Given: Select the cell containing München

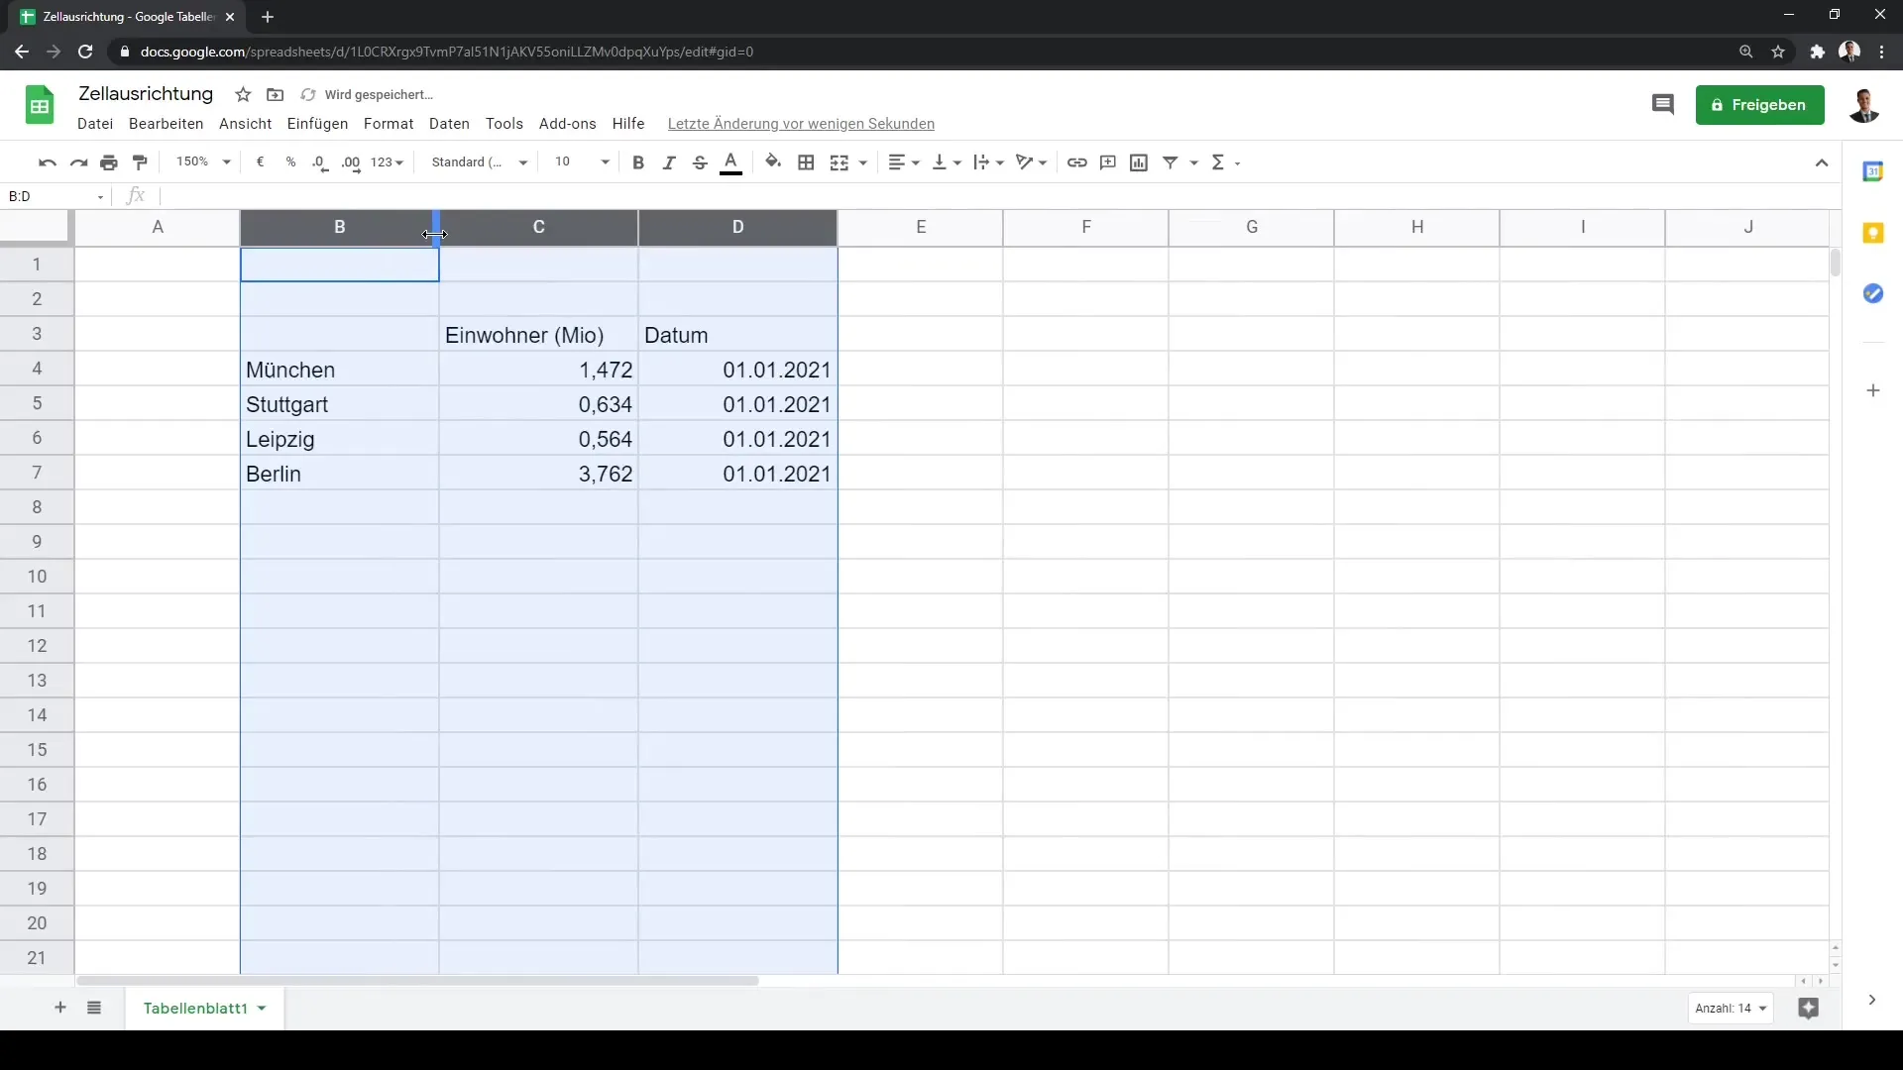Looking at the screenshot, I should point(340,370).
